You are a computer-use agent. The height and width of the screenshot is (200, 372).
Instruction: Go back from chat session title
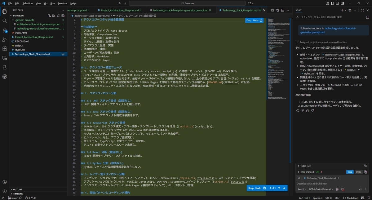tap(298, 17)
